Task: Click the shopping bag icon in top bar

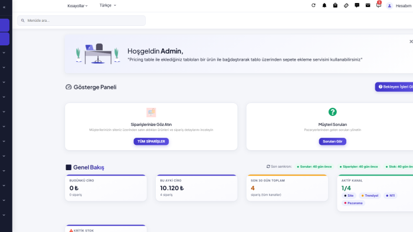Action: (335, 5)
